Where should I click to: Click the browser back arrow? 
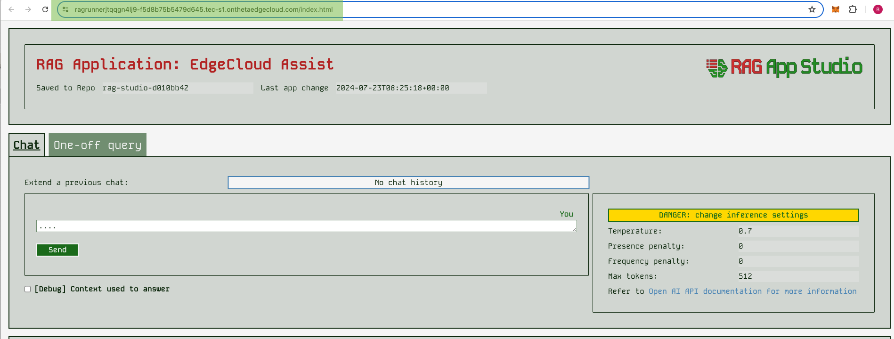pos(11,9)
